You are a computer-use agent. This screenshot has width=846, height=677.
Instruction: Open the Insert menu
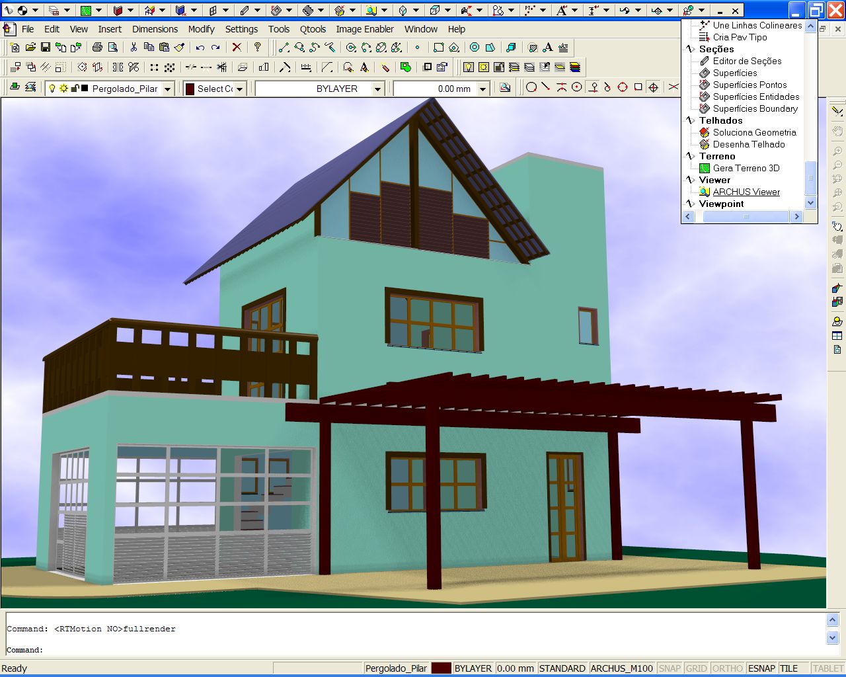tap(110, 29)
